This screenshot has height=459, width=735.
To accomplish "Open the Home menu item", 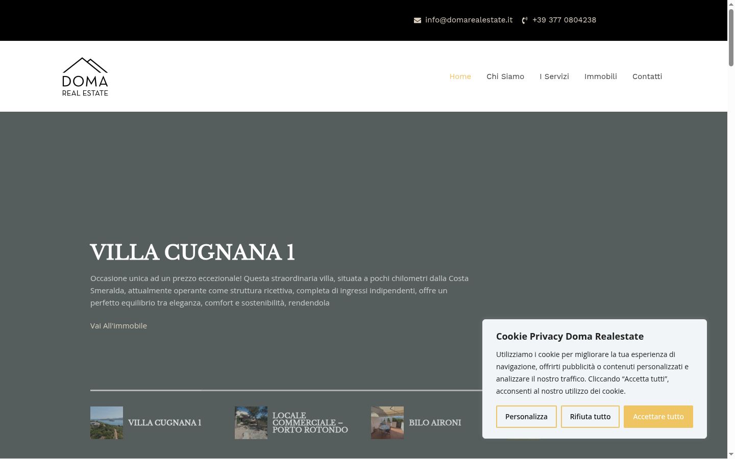I will [x=460, y=76].
